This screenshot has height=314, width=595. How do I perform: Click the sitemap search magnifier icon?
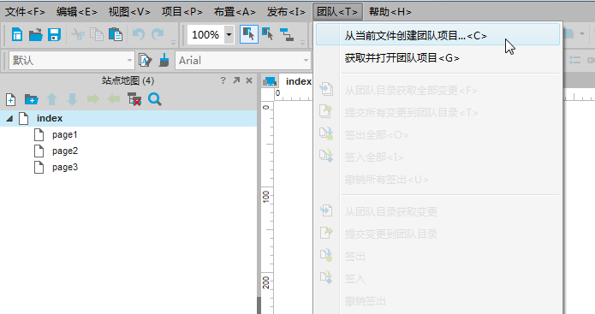tap(155, 100)
